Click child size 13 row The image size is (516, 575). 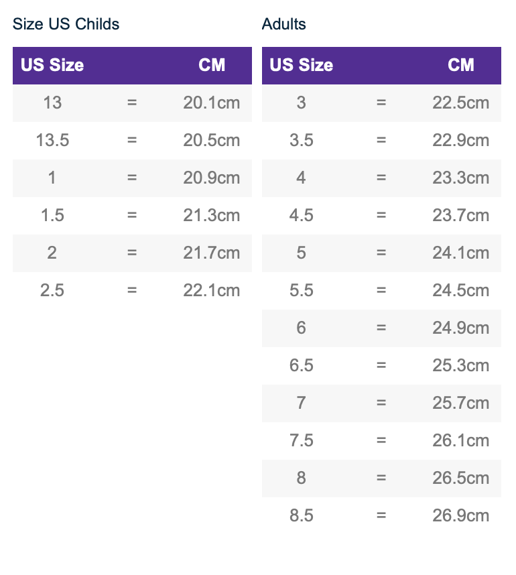point(132,103)
